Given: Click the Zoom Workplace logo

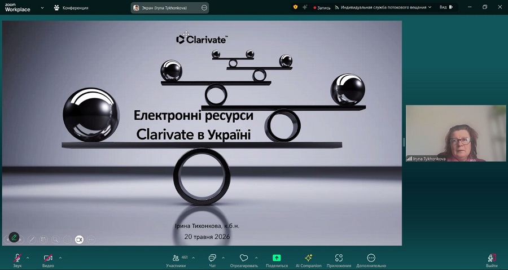Looking at the screenshot, I should pos(17,8).
